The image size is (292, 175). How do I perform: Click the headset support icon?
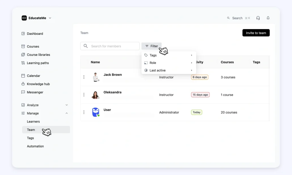click(258, 18)
